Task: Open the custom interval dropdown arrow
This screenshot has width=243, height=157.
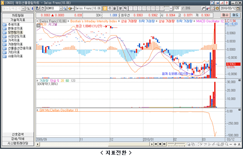Action: [171, 9]
